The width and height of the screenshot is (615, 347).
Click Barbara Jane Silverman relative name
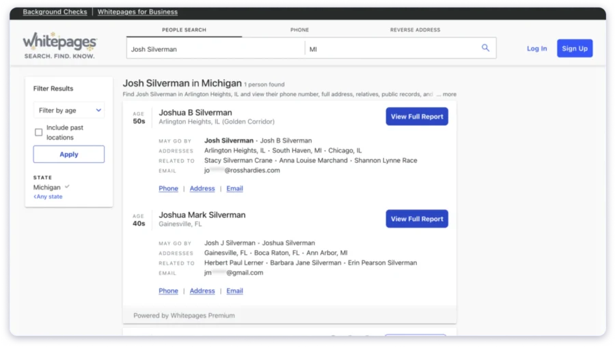click(305, 263)
